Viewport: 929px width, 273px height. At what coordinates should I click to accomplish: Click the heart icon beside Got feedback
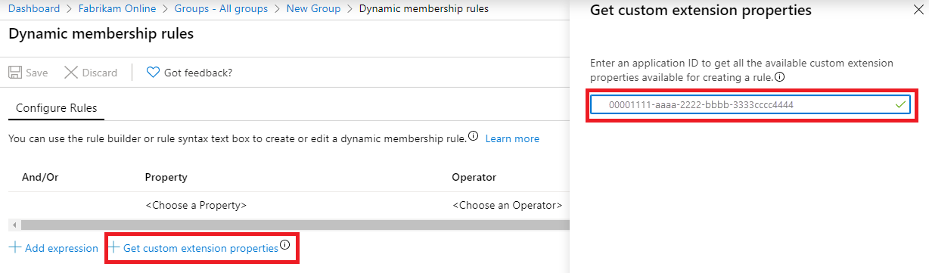(153, 73)
